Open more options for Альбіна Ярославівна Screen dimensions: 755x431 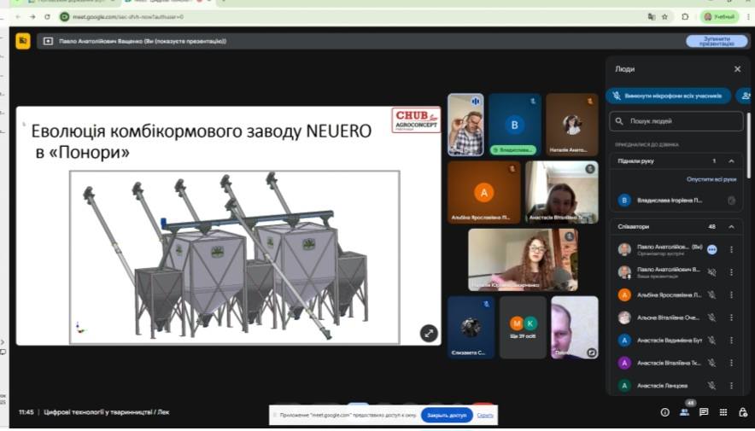tap(731, 295)
